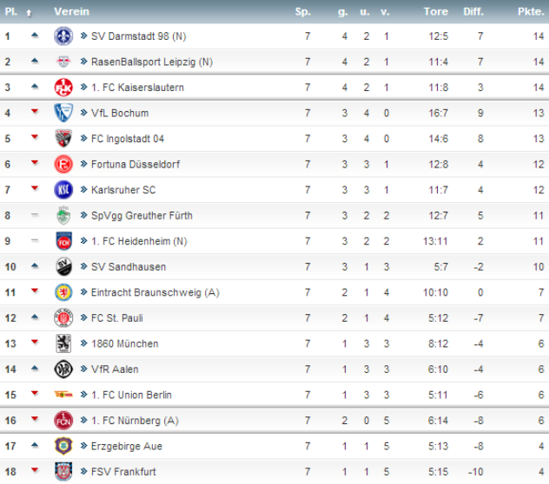The image size is (549, 484).
Task: Click the Eintracht Braunschweig lion crest
Action: click(x=63, y=292)
